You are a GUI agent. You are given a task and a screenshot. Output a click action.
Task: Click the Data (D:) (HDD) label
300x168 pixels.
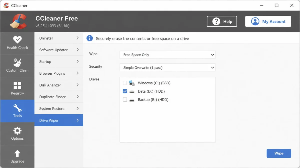151,91
